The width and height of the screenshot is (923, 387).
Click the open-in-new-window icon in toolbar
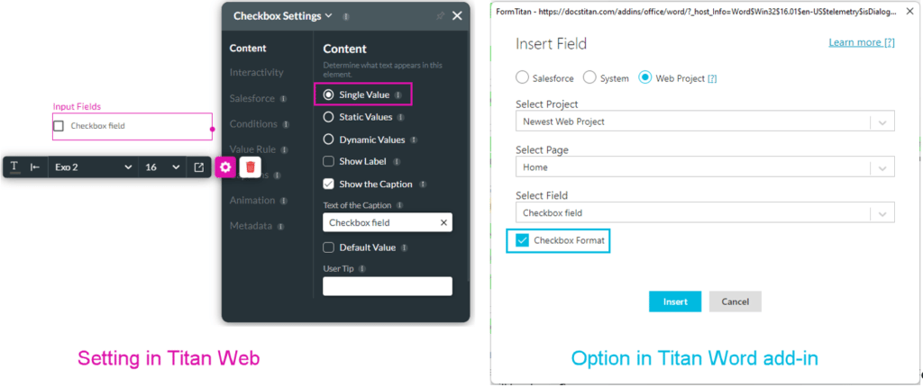199,166
